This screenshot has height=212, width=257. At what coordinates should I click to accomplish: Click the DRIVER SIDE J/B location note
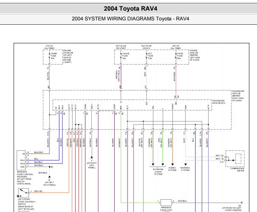pos(195,55)
